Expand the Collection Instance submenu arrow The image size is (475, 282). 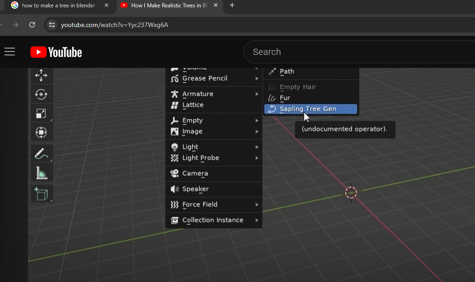[257, 220]
